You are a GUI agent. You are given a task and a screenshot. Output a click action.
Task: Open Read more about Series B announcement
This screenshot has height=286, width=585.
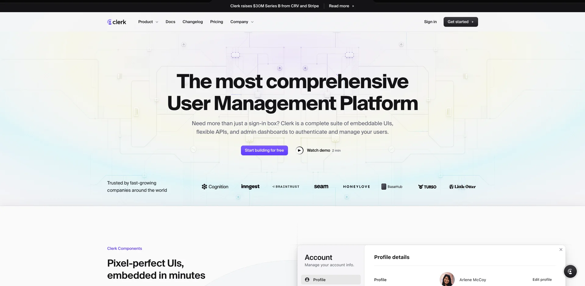tap(341, 6)
